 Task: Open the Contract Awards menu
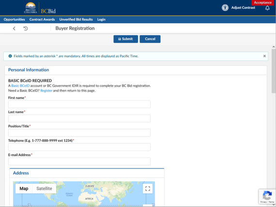pos(42,19)
